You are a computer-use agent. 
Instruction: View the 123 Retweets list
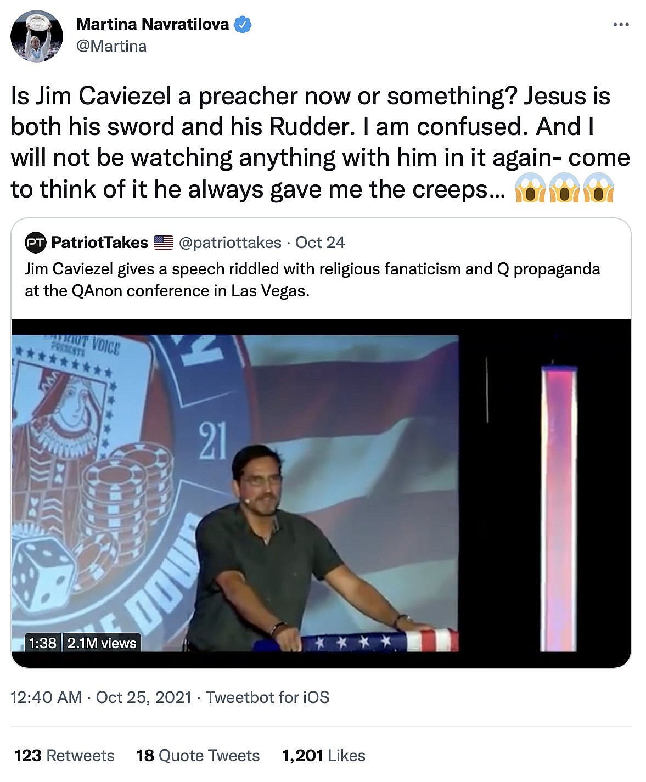pyautogui.click(x=65, y=756)
